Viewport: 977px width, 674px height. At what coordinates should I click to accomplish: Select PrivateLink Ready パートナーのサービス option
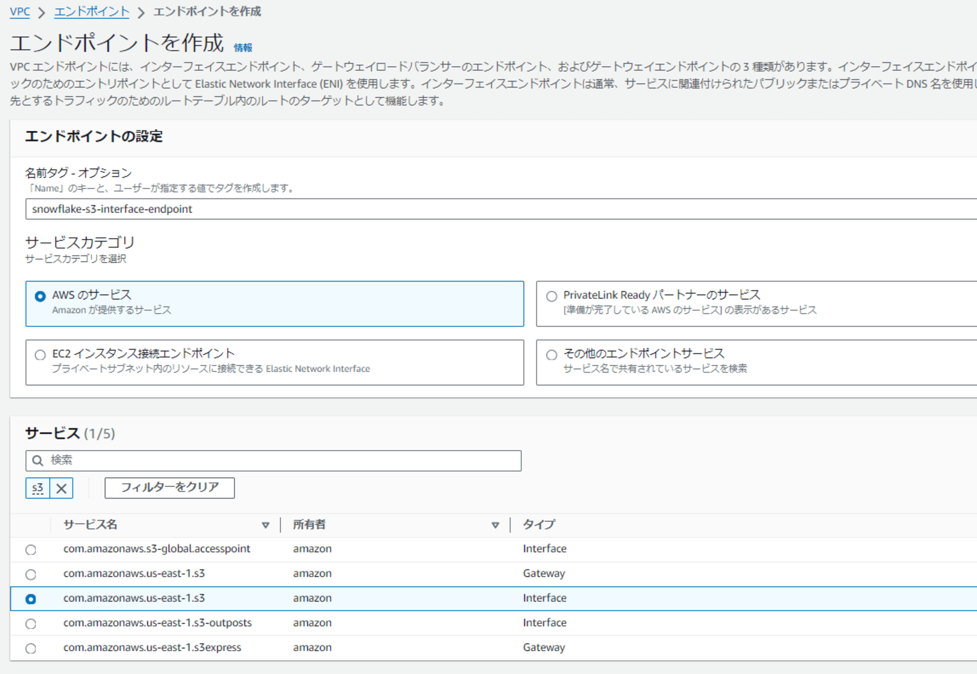click(x=552, y=296)
